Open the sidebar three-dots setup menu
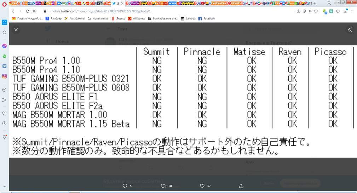Image resolution: width=357 pixels, height=193 pixels. (4, 187)
